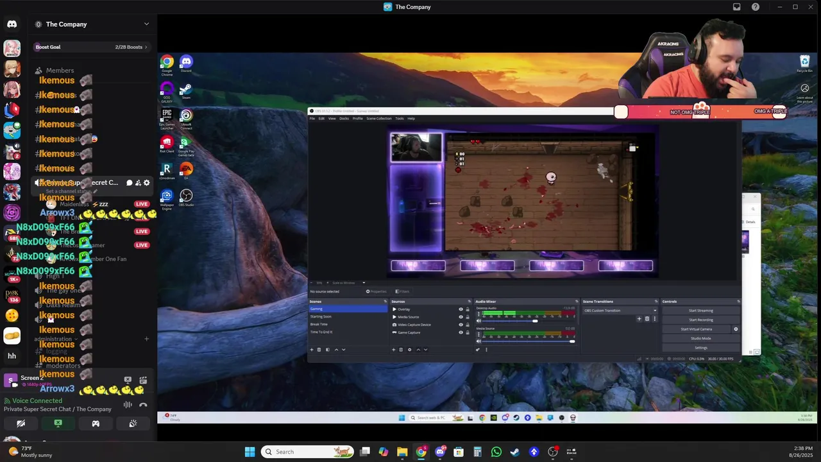Screen dimensions: 821x462
Task: Open Help menu in OBS
Action: [411, 119]
